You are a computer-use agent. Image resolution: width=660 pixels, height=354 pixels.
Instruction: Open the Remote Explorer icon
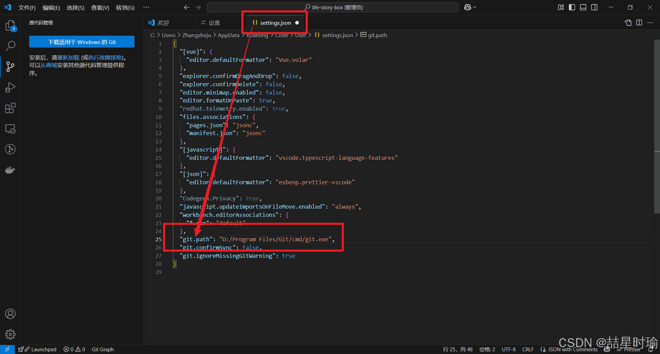[10, 129]
